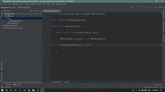Open the Maven Projects side tab
This screenshot has width=165, height=92.
click(x=164, y=27)
